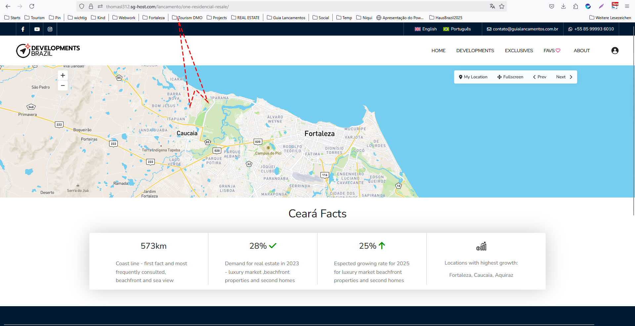Click the contato@guialancamentos.com.br email link

coord(523,29)
